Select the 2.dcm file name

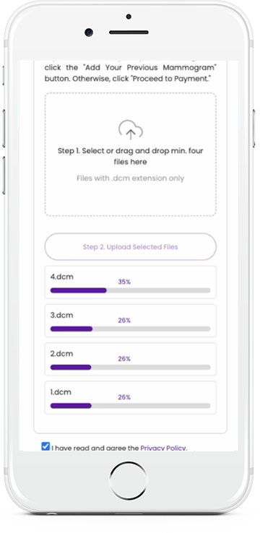(62, 353)
